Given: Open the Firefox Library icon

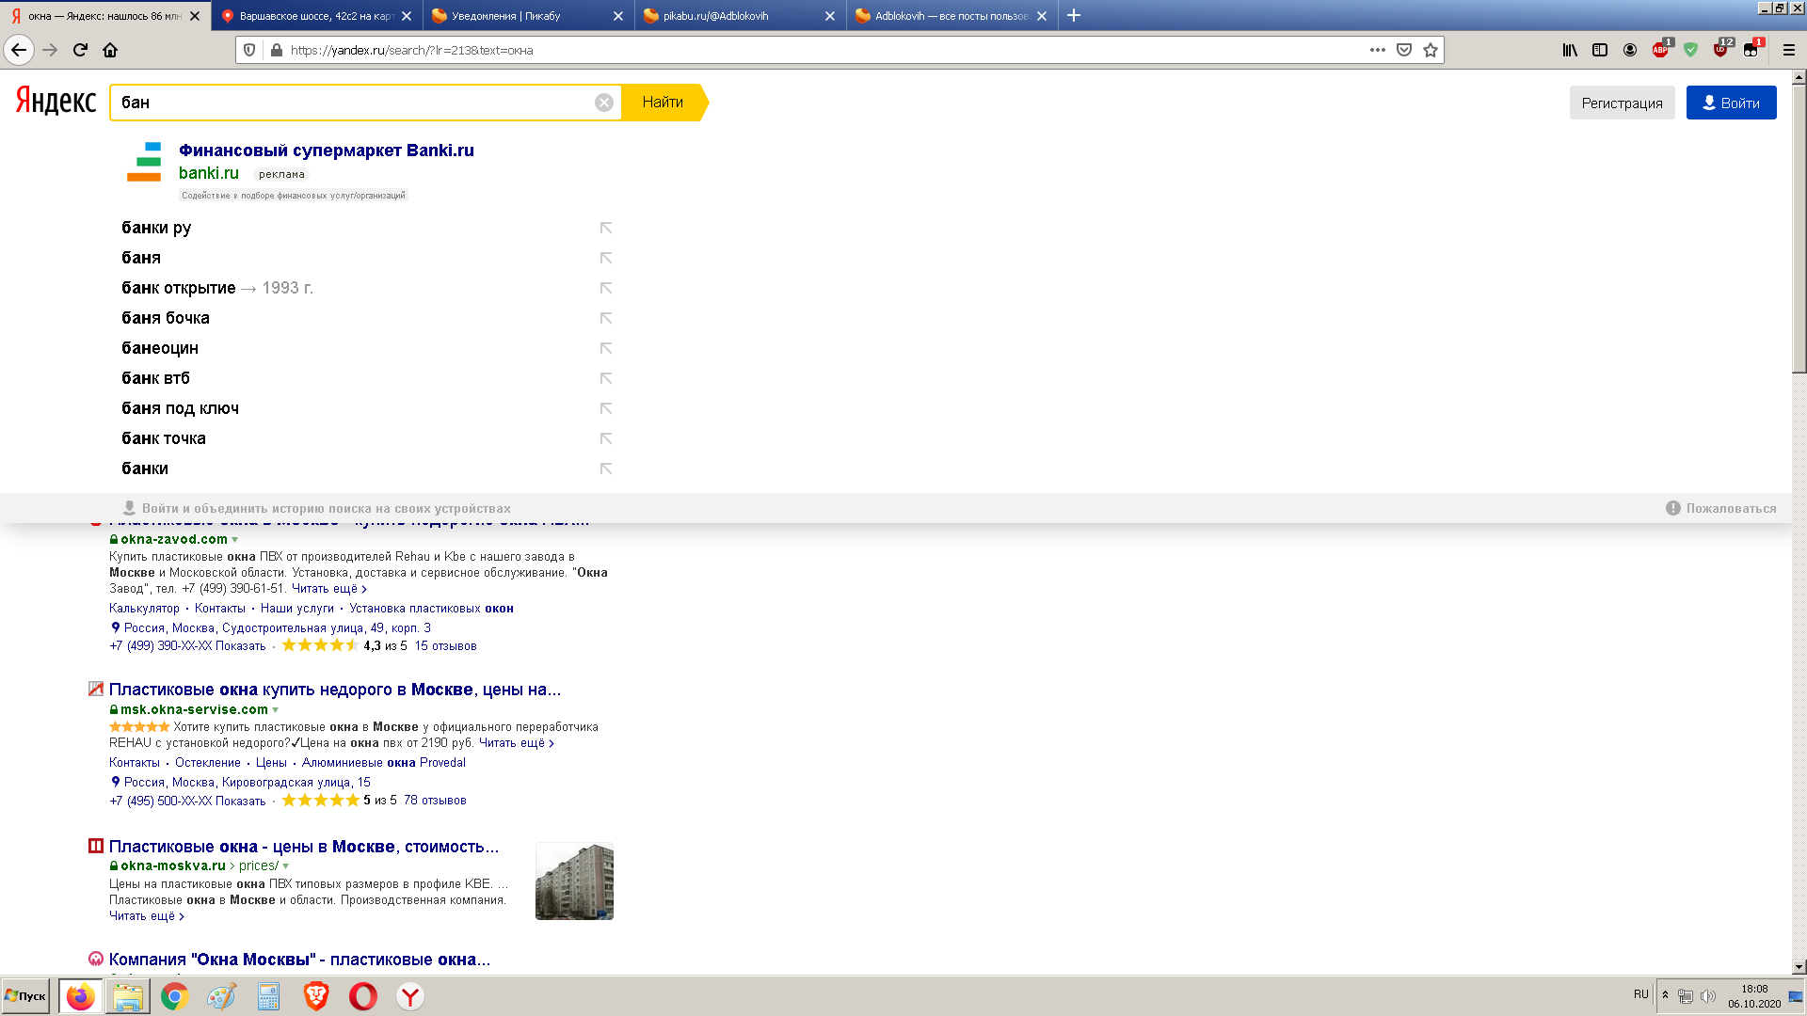Looking at the screenshot, I should point(1570,50).
